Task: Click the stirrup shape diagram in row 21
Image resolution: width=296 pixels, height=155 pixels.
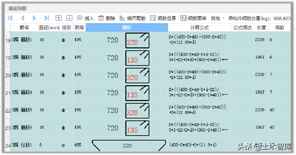Action: pos(137,93)
